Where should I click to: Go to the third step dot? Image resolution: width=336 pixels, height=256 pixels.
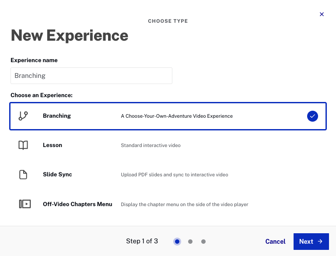coord(203,242)
